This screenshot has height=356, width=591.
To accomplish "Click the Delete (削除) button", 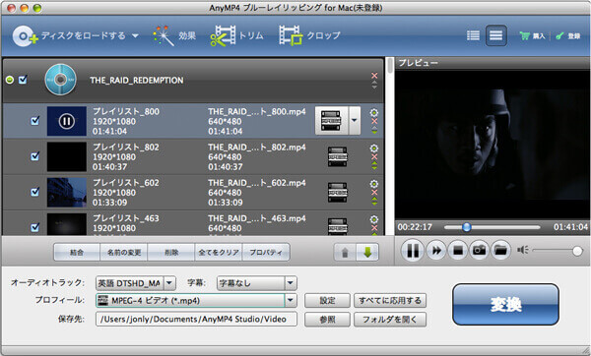I will point(171,252).
